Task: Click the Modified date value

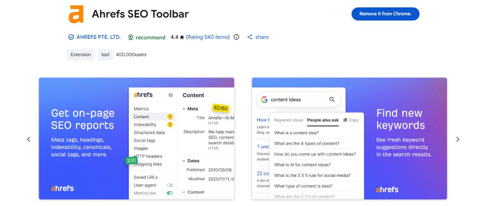Action: coord(221,179)
